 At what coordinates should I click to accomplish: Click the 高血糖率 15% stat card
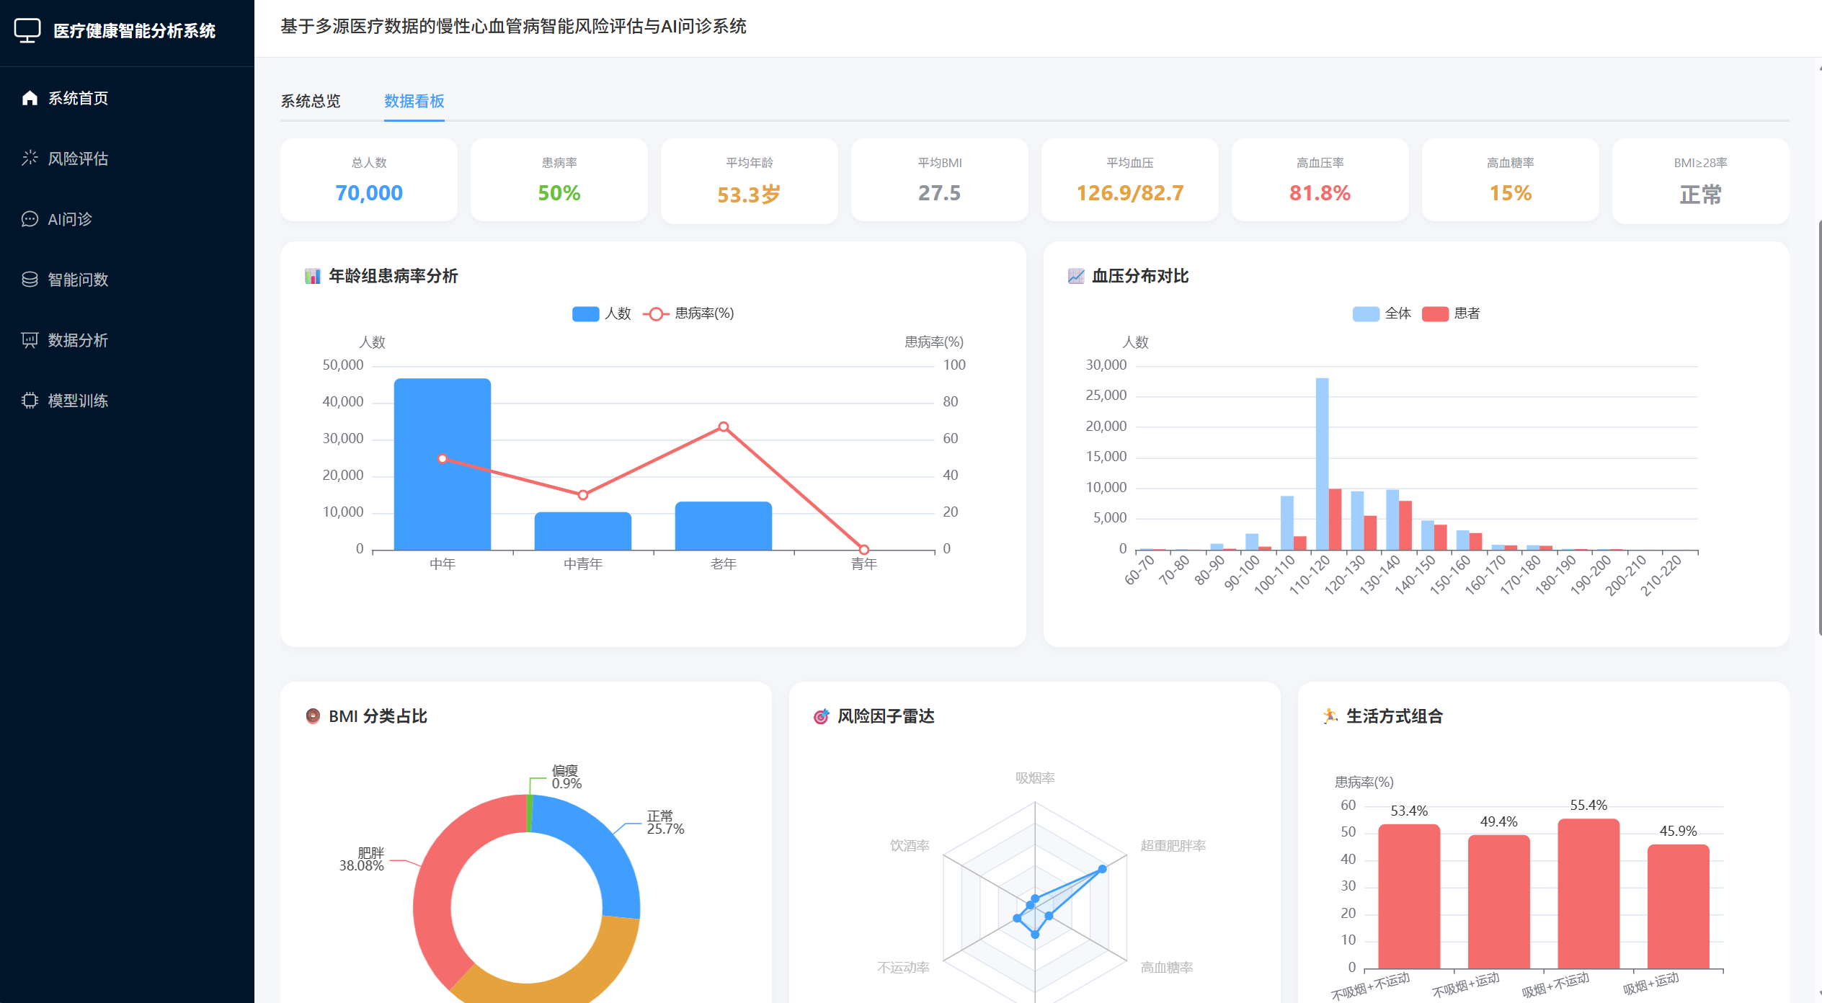click(x=1511, y=180)
